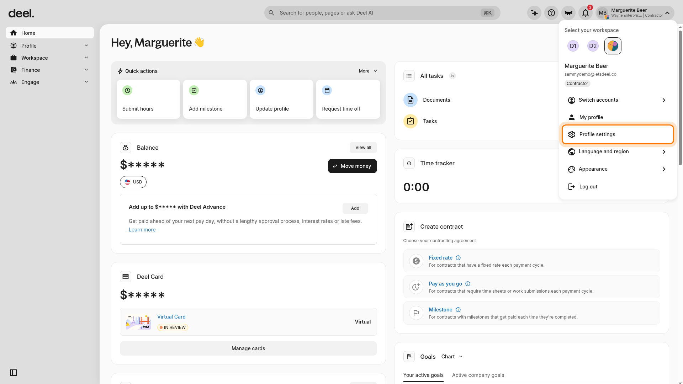Open the Learn more link
The width and height of the screenshot is (683, 384).
click(x=142, y=230)
